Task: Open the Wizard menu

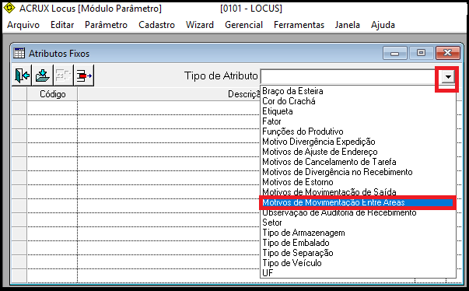Action: coord(200,25)
